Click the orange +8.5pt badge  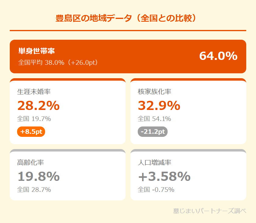coord(31,132)
